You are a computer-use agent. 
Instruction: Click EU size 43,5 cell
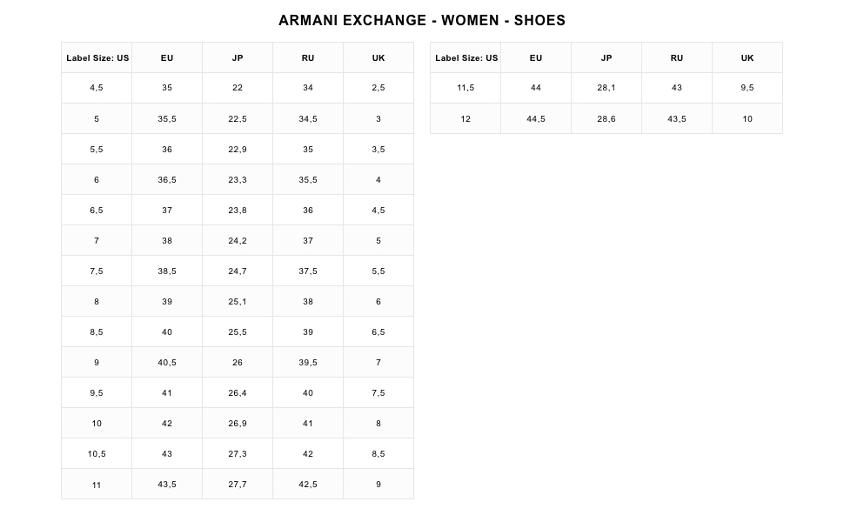click(167, 485)
